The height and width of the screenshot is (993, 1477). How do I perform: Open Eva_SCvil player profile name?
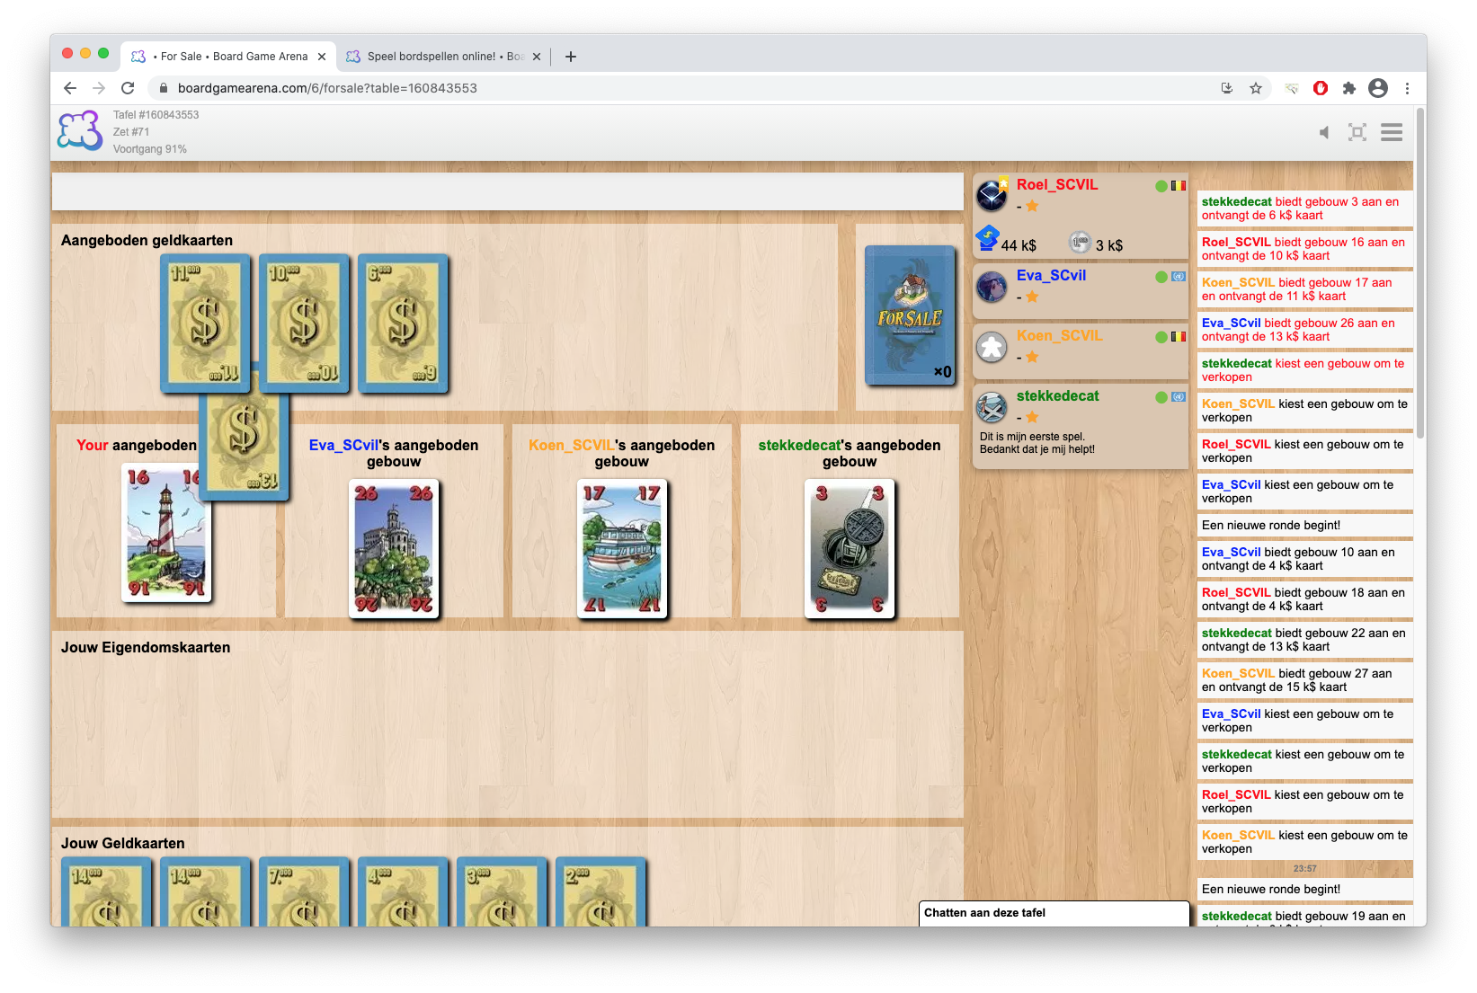pos(1051,275)
